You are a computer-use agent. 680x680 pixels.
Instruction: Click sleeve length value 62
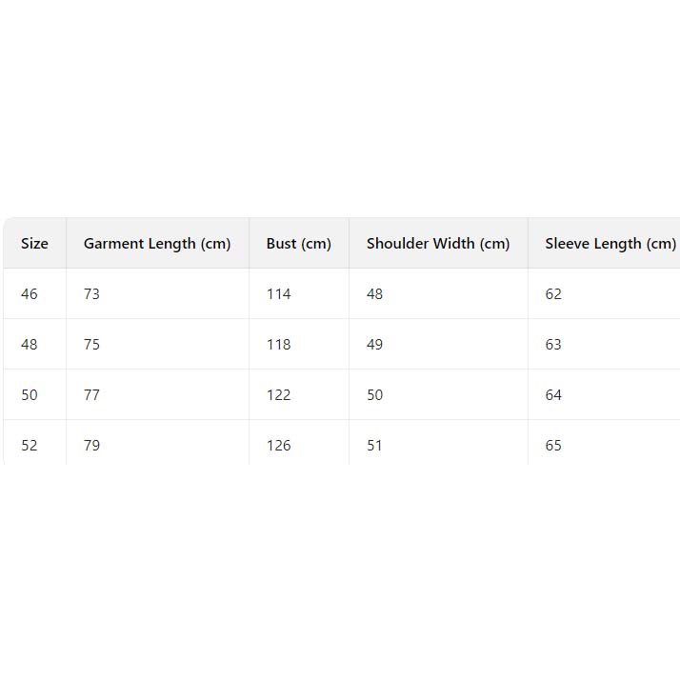point(553,294)
